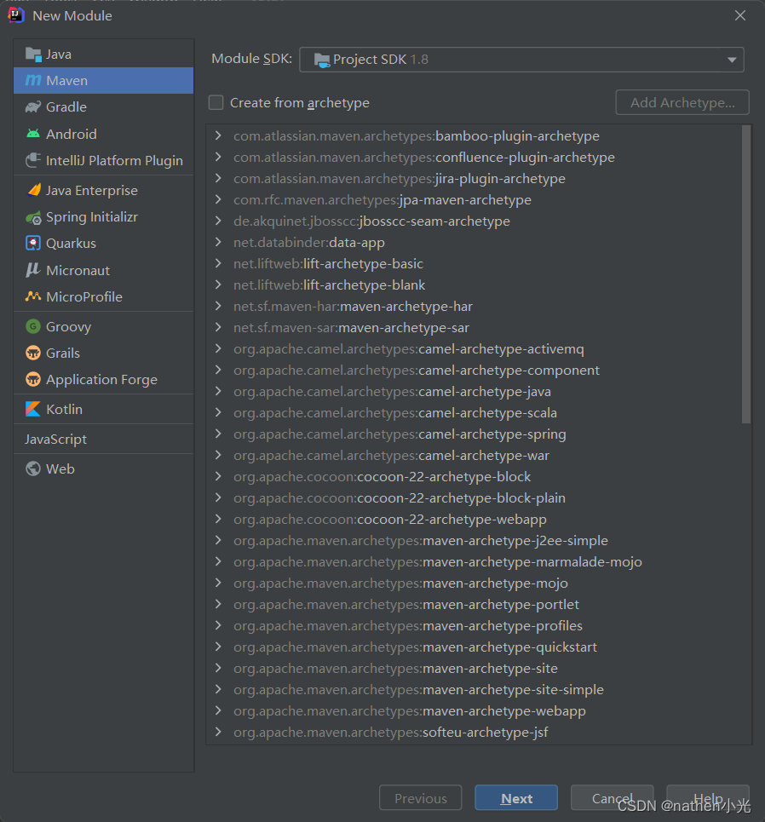This screenshot has height=822, width=765.
Task: Select the Web module category
Action: pos(58,468)
